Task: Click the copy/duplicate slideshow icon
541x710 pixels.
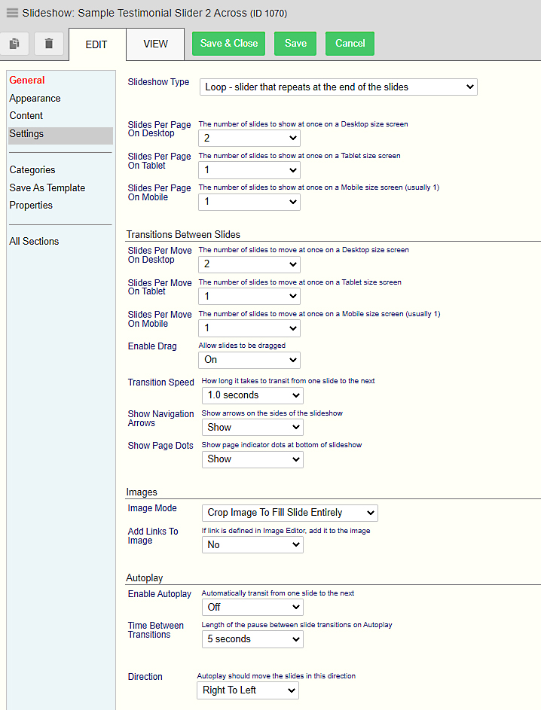Action: 14,44
